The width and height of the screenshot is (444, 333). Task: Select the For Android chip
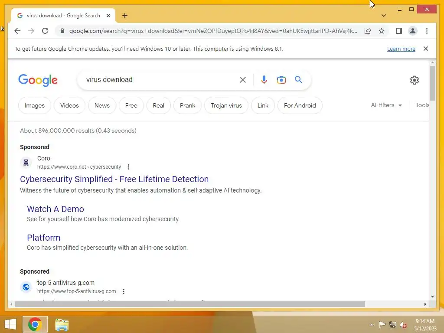300,105
